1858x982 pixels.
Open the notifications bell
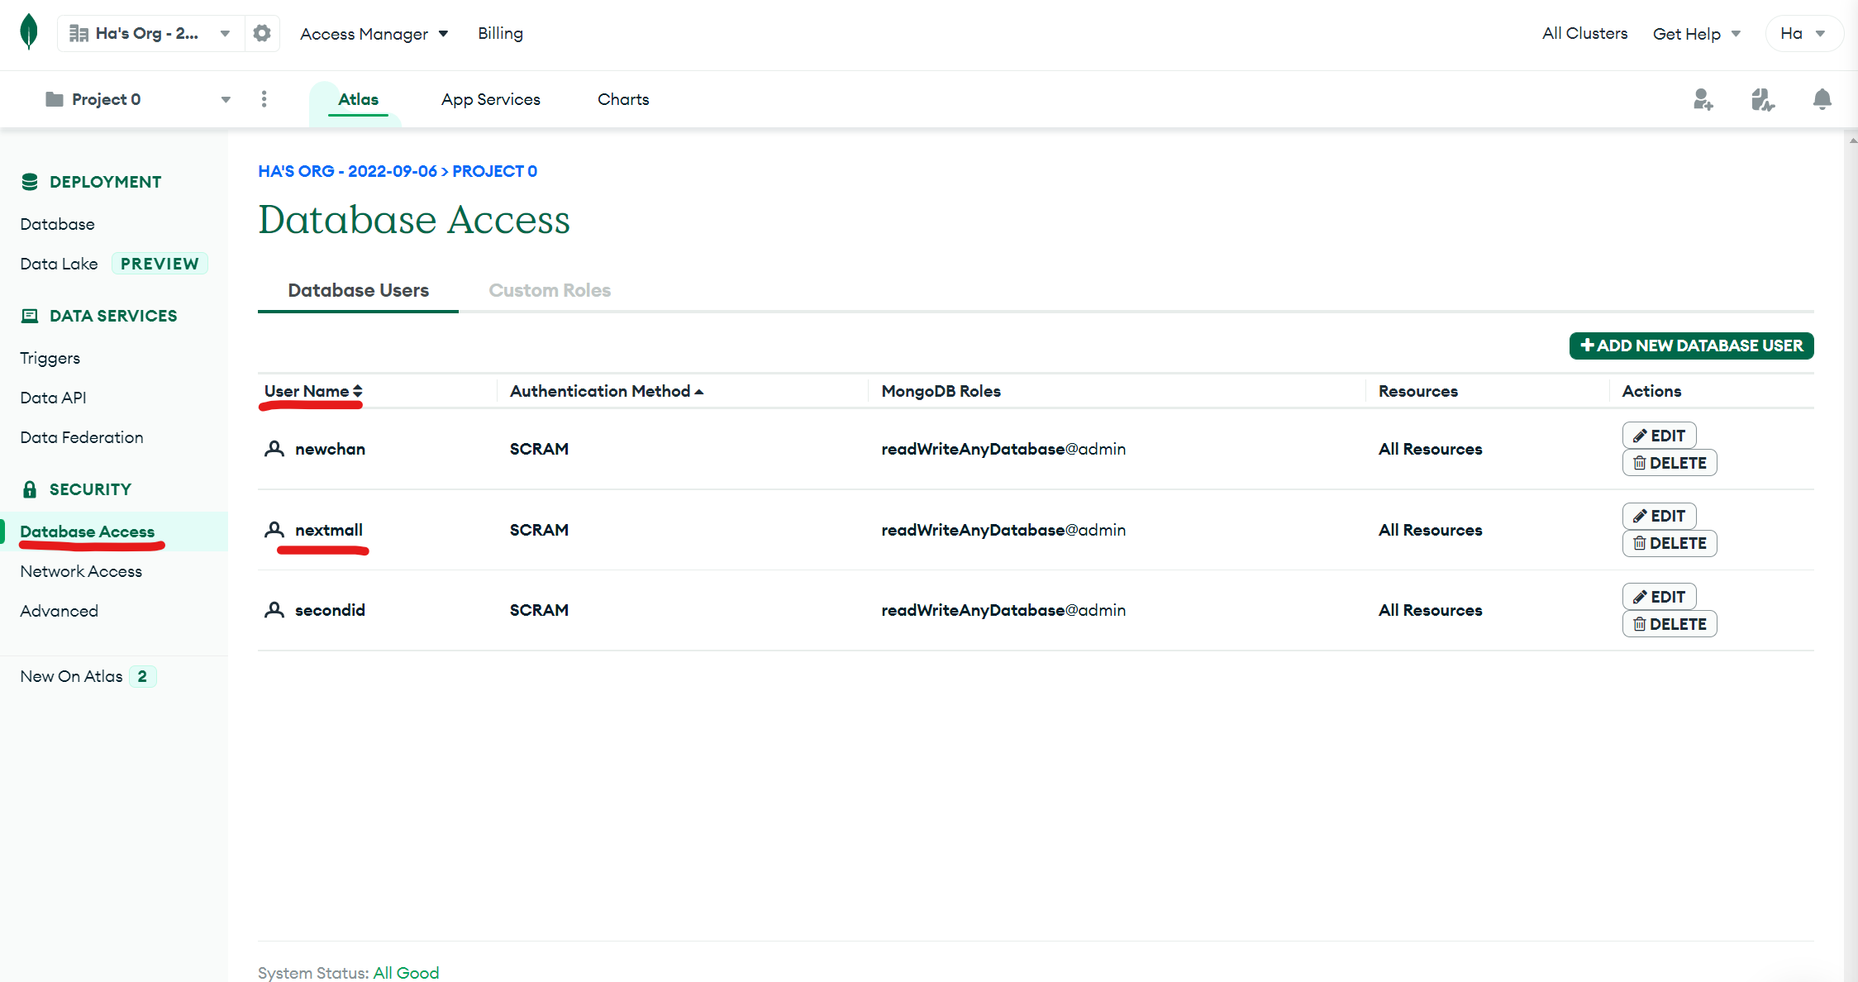click(x=1822, y=100)
